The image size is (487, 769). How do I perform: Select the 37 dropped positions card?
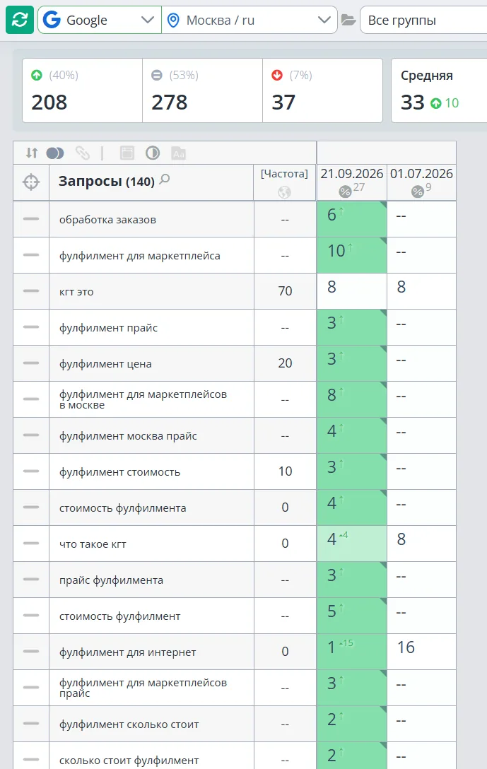tap(323, 90)
